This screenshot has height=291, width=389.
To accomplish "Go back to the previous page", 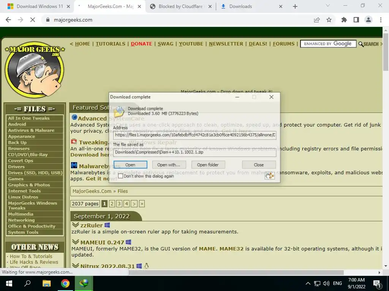I will [x=8, y=20].
